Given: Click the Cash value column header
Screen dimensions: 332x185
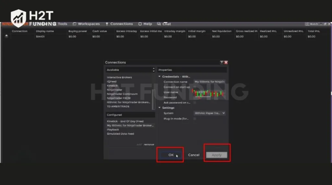Looking at the screenshot, I should point(100,31).
